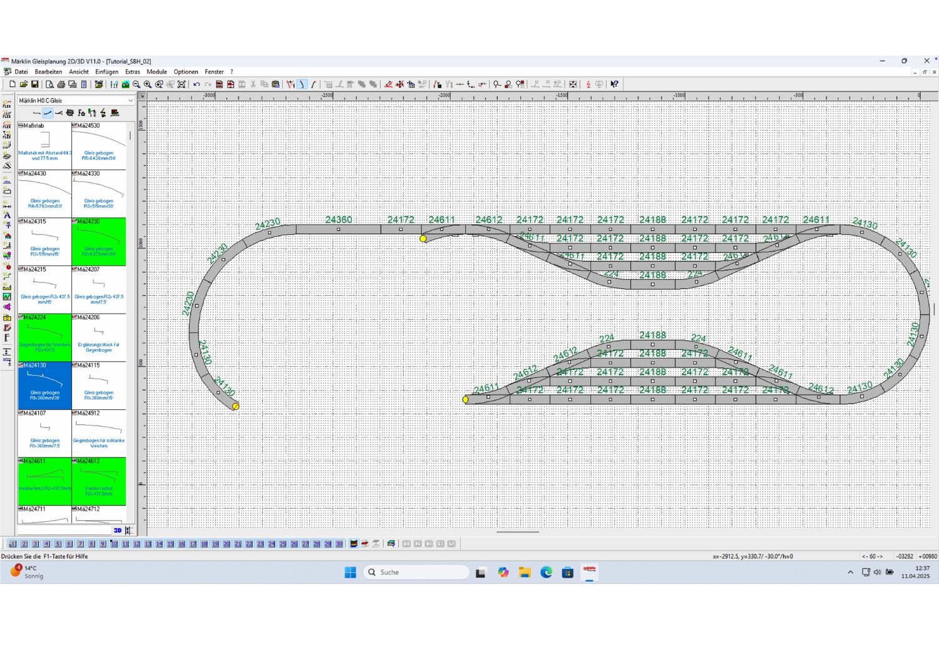
Task: Open print preview from the toolbar
Action: pos(49,84)
